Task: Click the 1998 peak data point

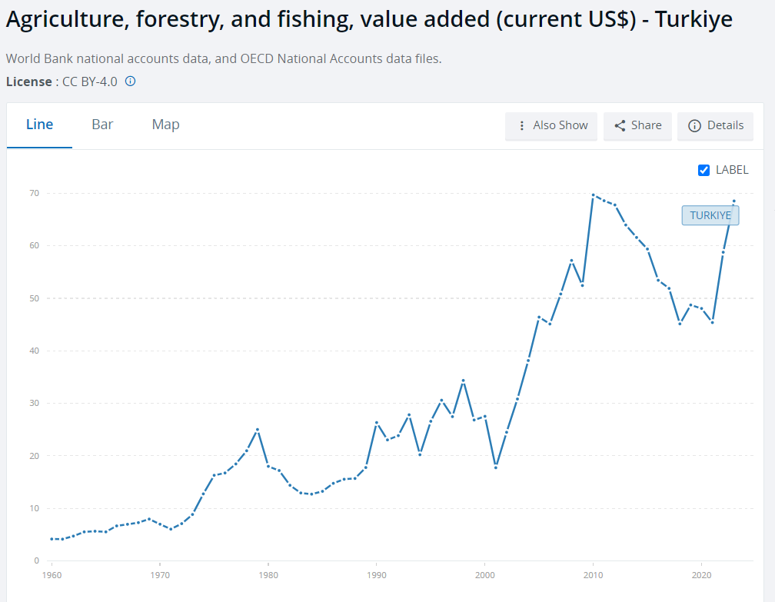Action: (463, 381)
